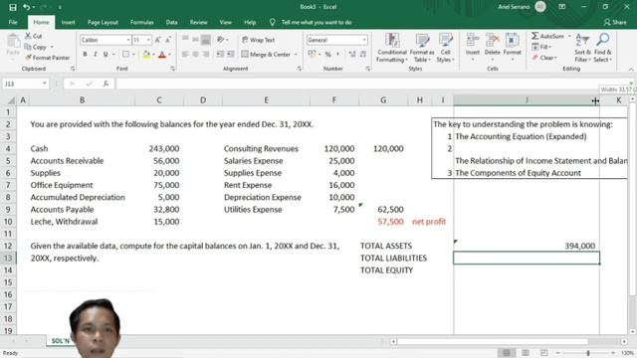Select cell containing 394,000 total assets
This screenshot has height=358, width=637.
[527, 246]
